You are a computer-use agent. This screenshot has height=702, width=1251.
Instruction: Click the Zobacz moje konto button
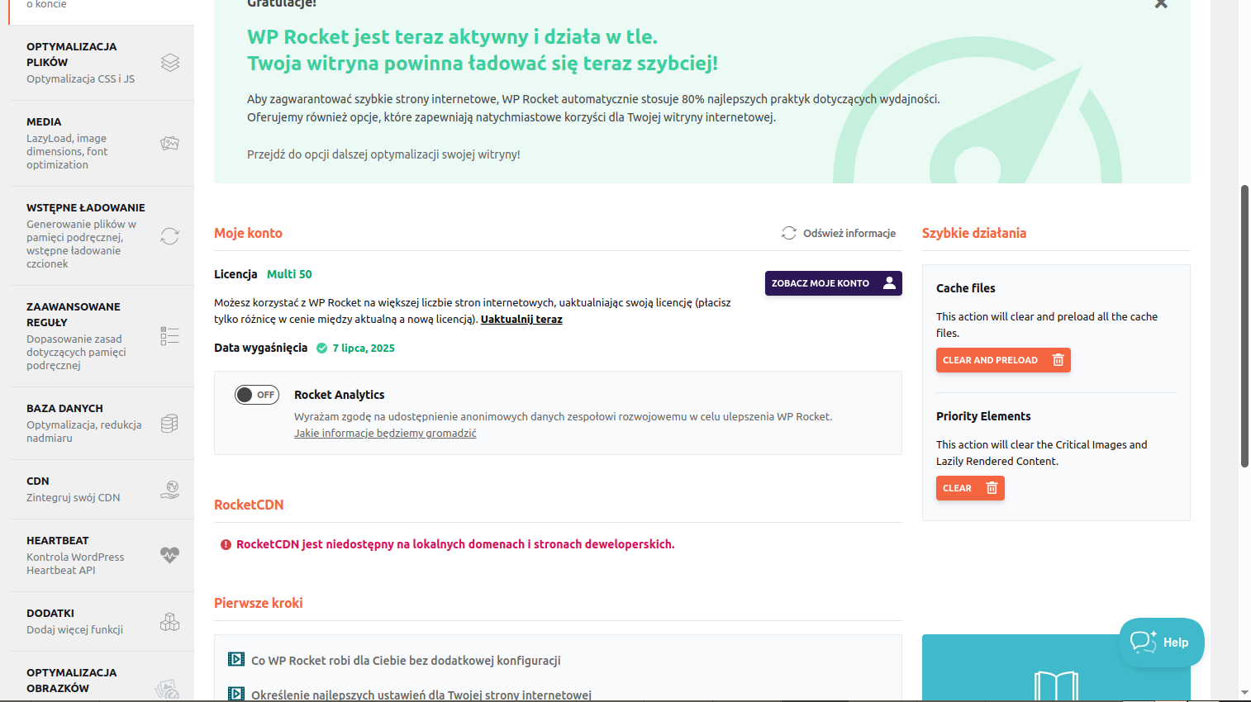[x=833, y=283]
